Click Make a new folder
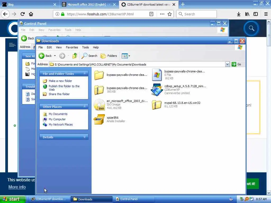Viewport: 271px width, 203px height. (60, 81)
